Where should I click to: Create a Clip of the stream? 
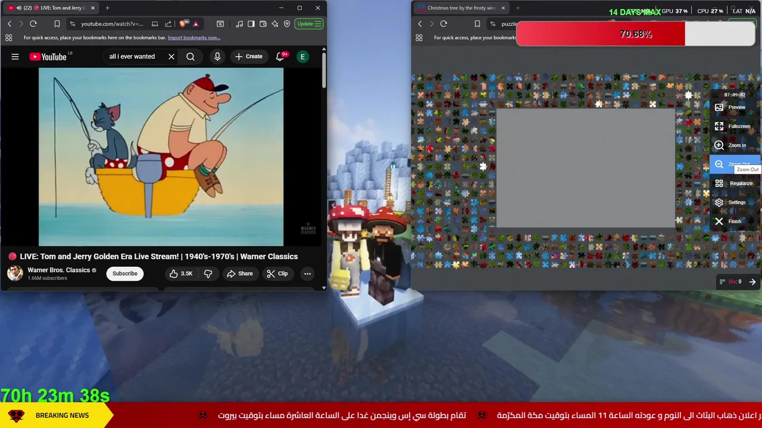(x=277, y=273)
